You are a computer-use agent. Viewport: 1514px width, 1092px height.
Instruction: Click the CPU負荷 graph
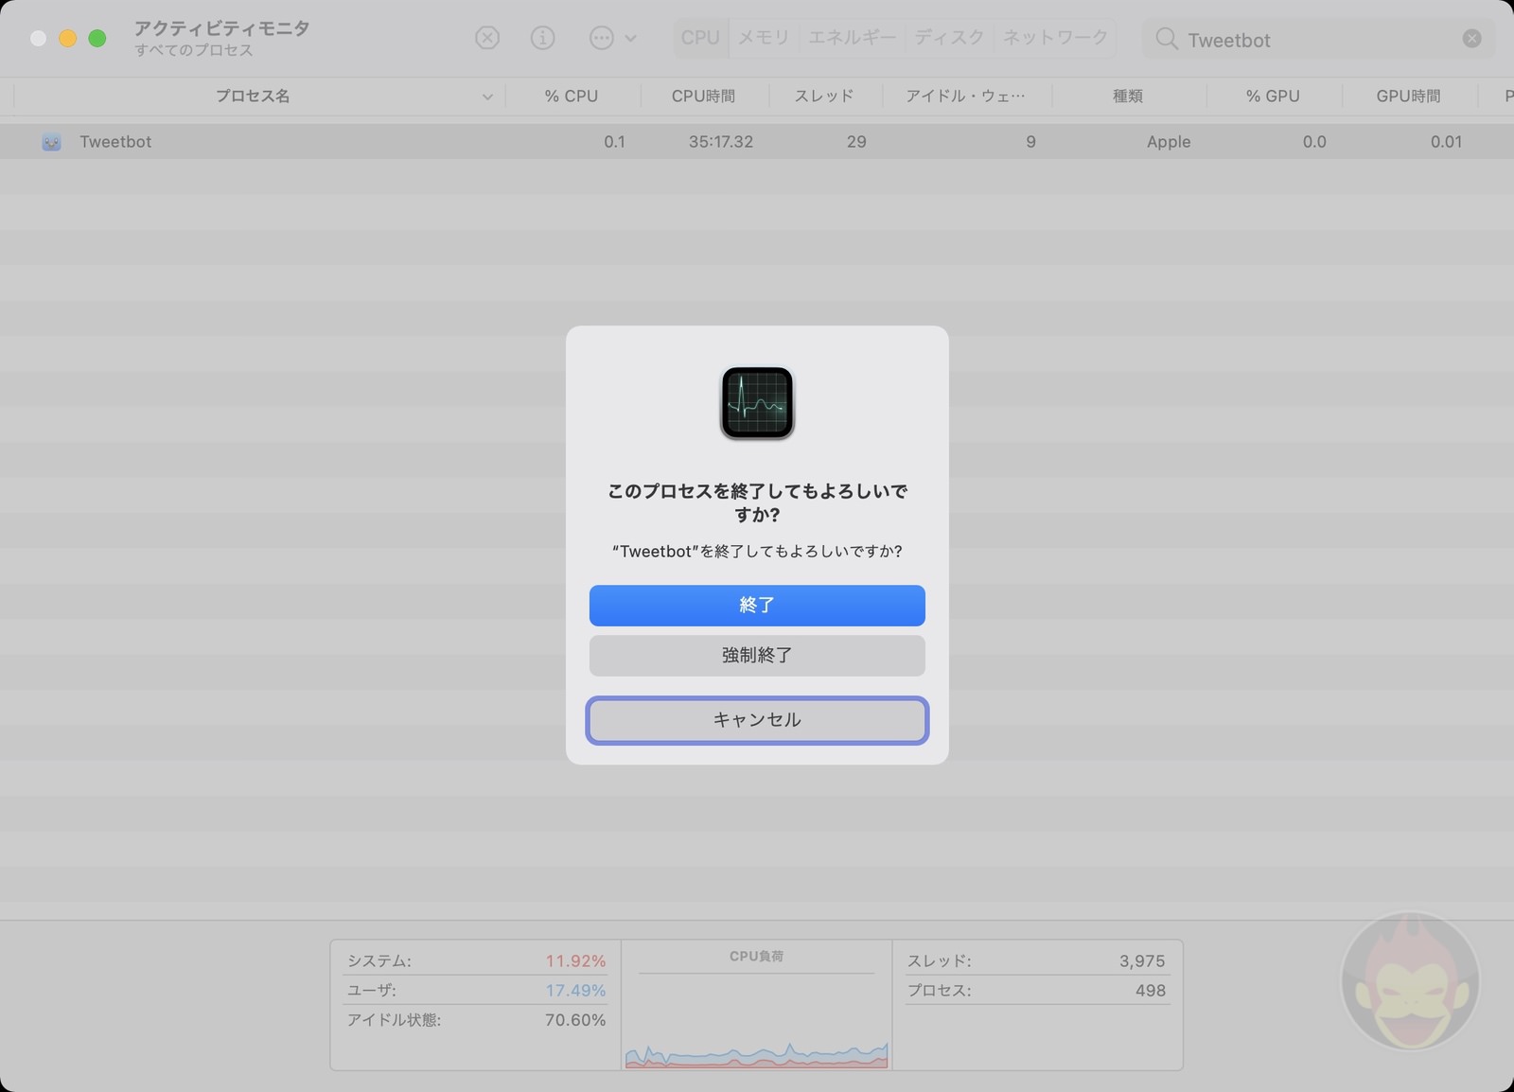tap(756, 1020)
